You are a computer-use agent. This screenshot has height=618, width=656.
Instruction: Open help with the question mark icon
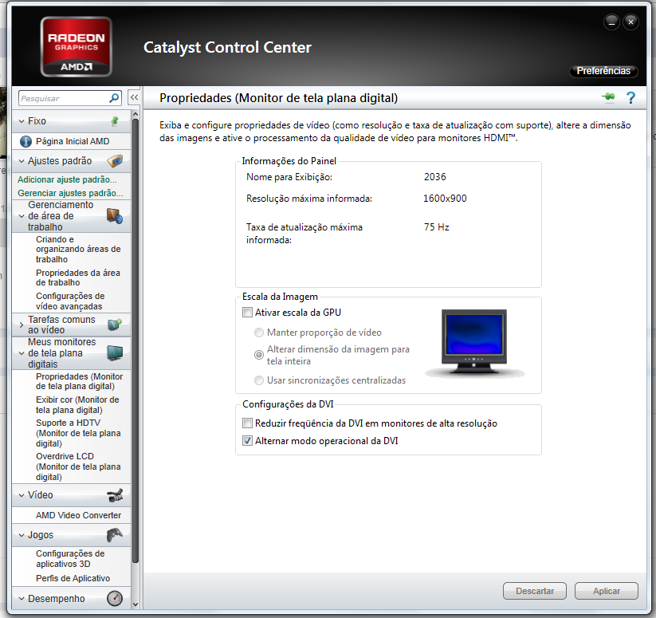pyautogui.click(x=630, y=97)
